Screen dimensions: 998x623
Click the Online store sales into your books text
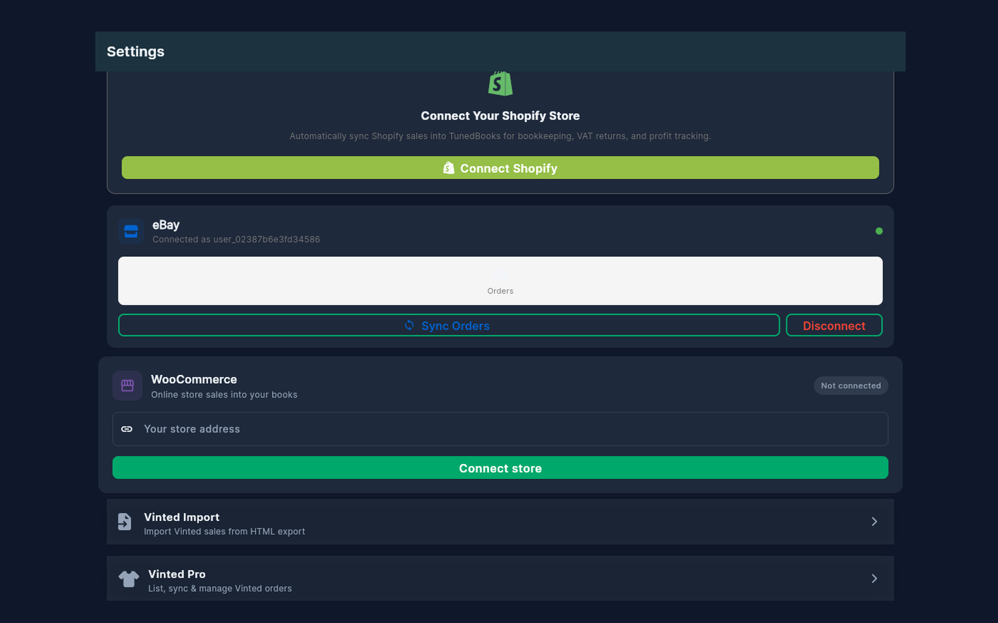tap(224, 395)
